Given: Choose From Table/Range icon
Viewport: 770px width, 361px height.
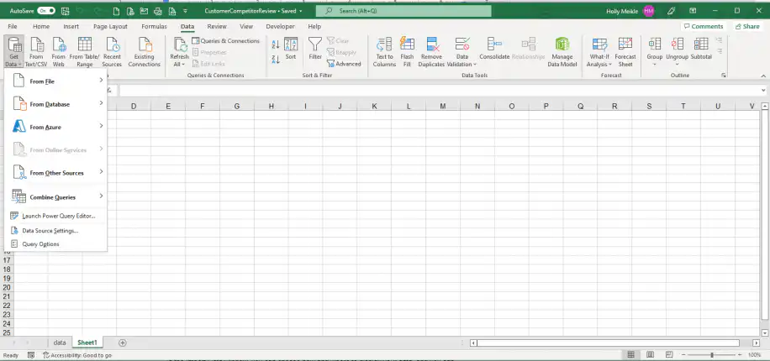Looking at the screenshot, I should click(84, 44).
